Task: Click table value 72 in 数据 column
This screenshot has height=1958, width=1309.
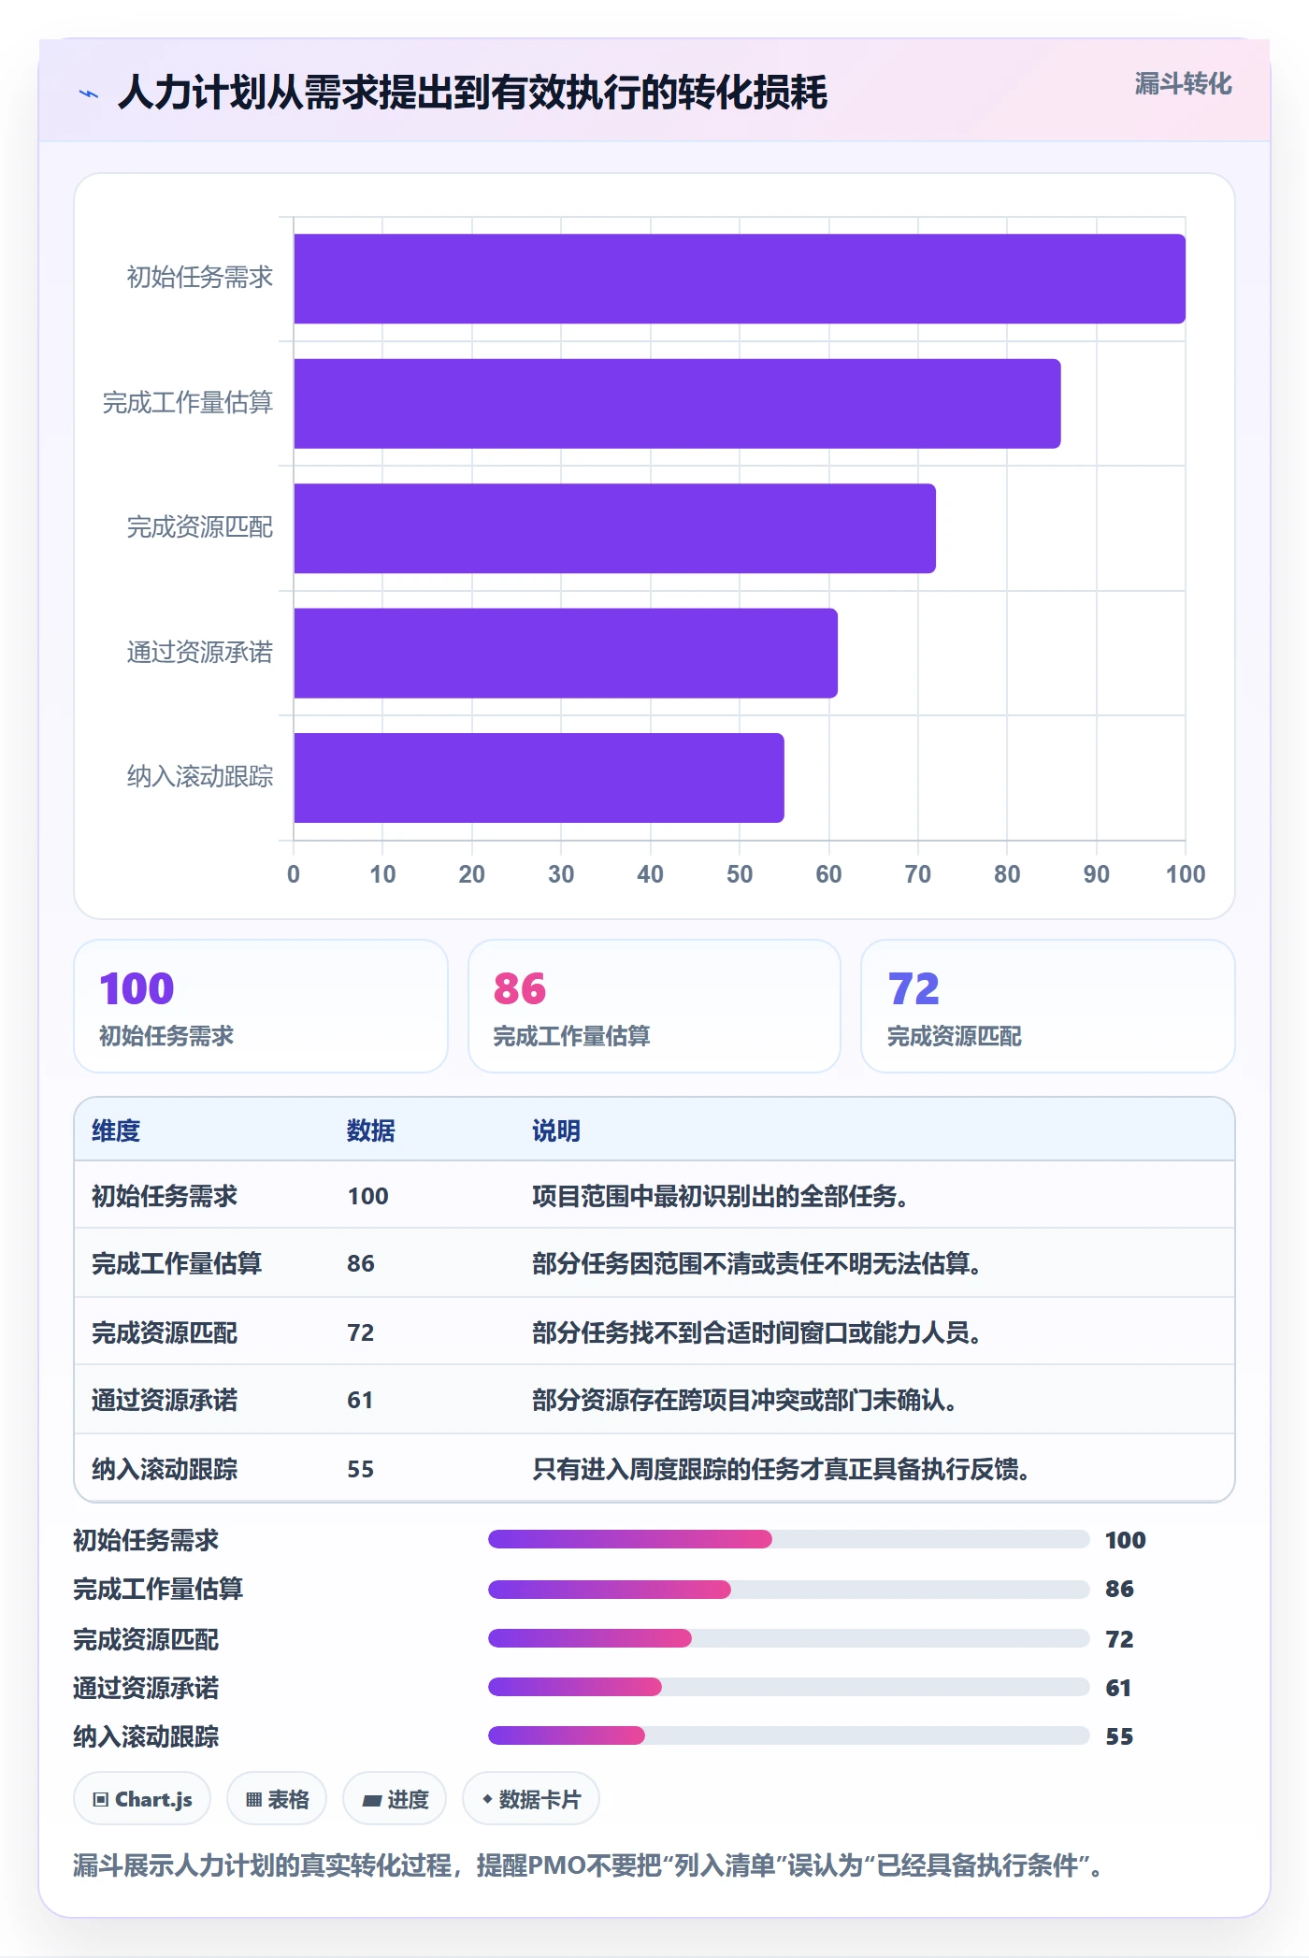Action: pyautogui.click(x=361, y=1332)
